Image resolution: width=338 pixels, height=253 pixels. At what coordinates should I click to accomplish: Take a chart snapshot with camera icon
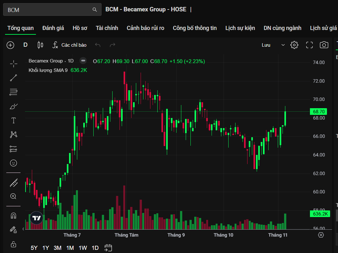(x=324, y=45)
